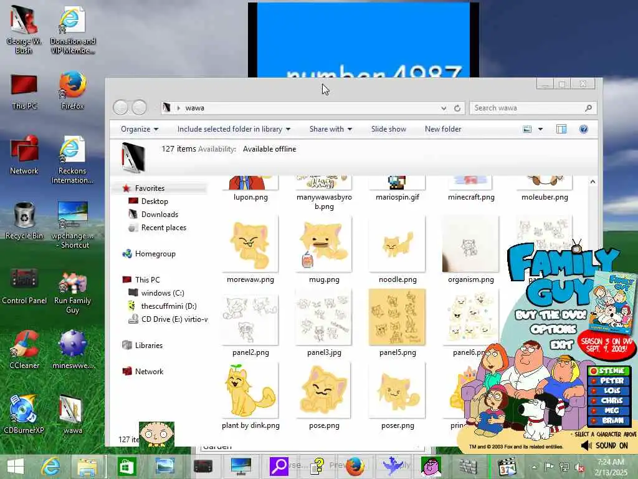Click Exit in the Family Guy menu

[561, 346]
